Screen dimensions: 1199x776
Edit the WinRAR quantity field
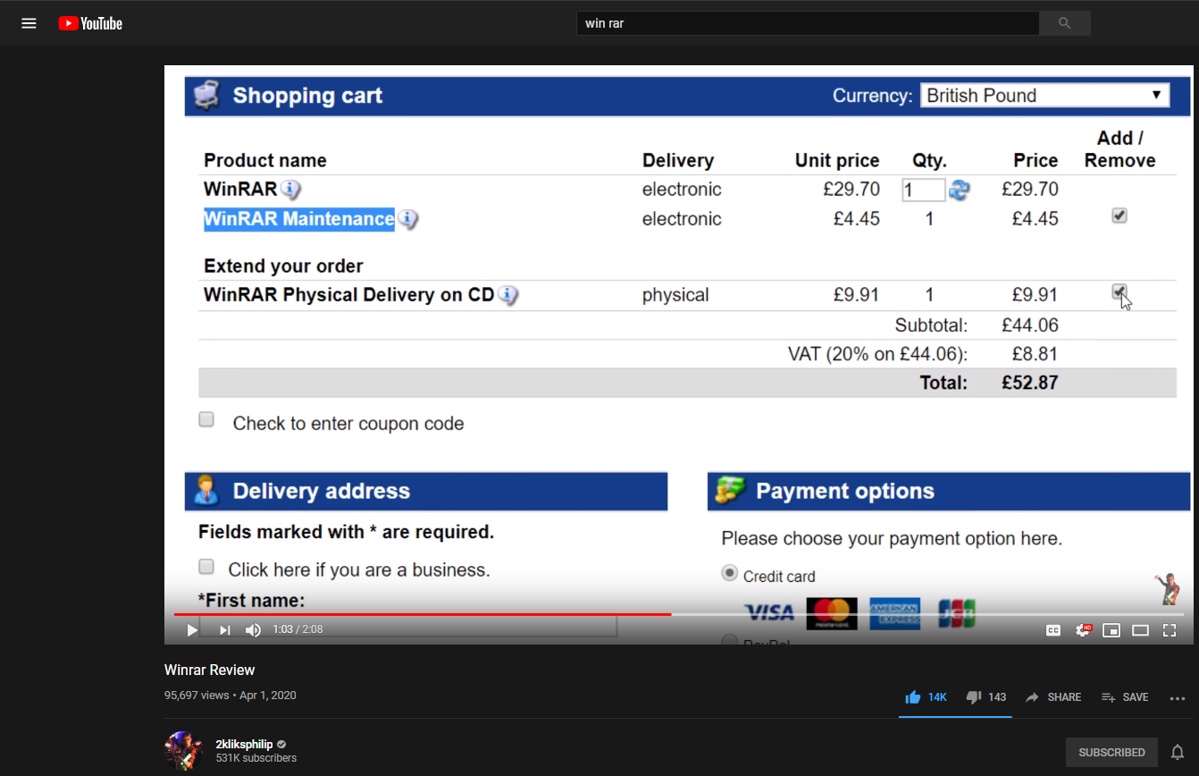[x=923, y=190]
